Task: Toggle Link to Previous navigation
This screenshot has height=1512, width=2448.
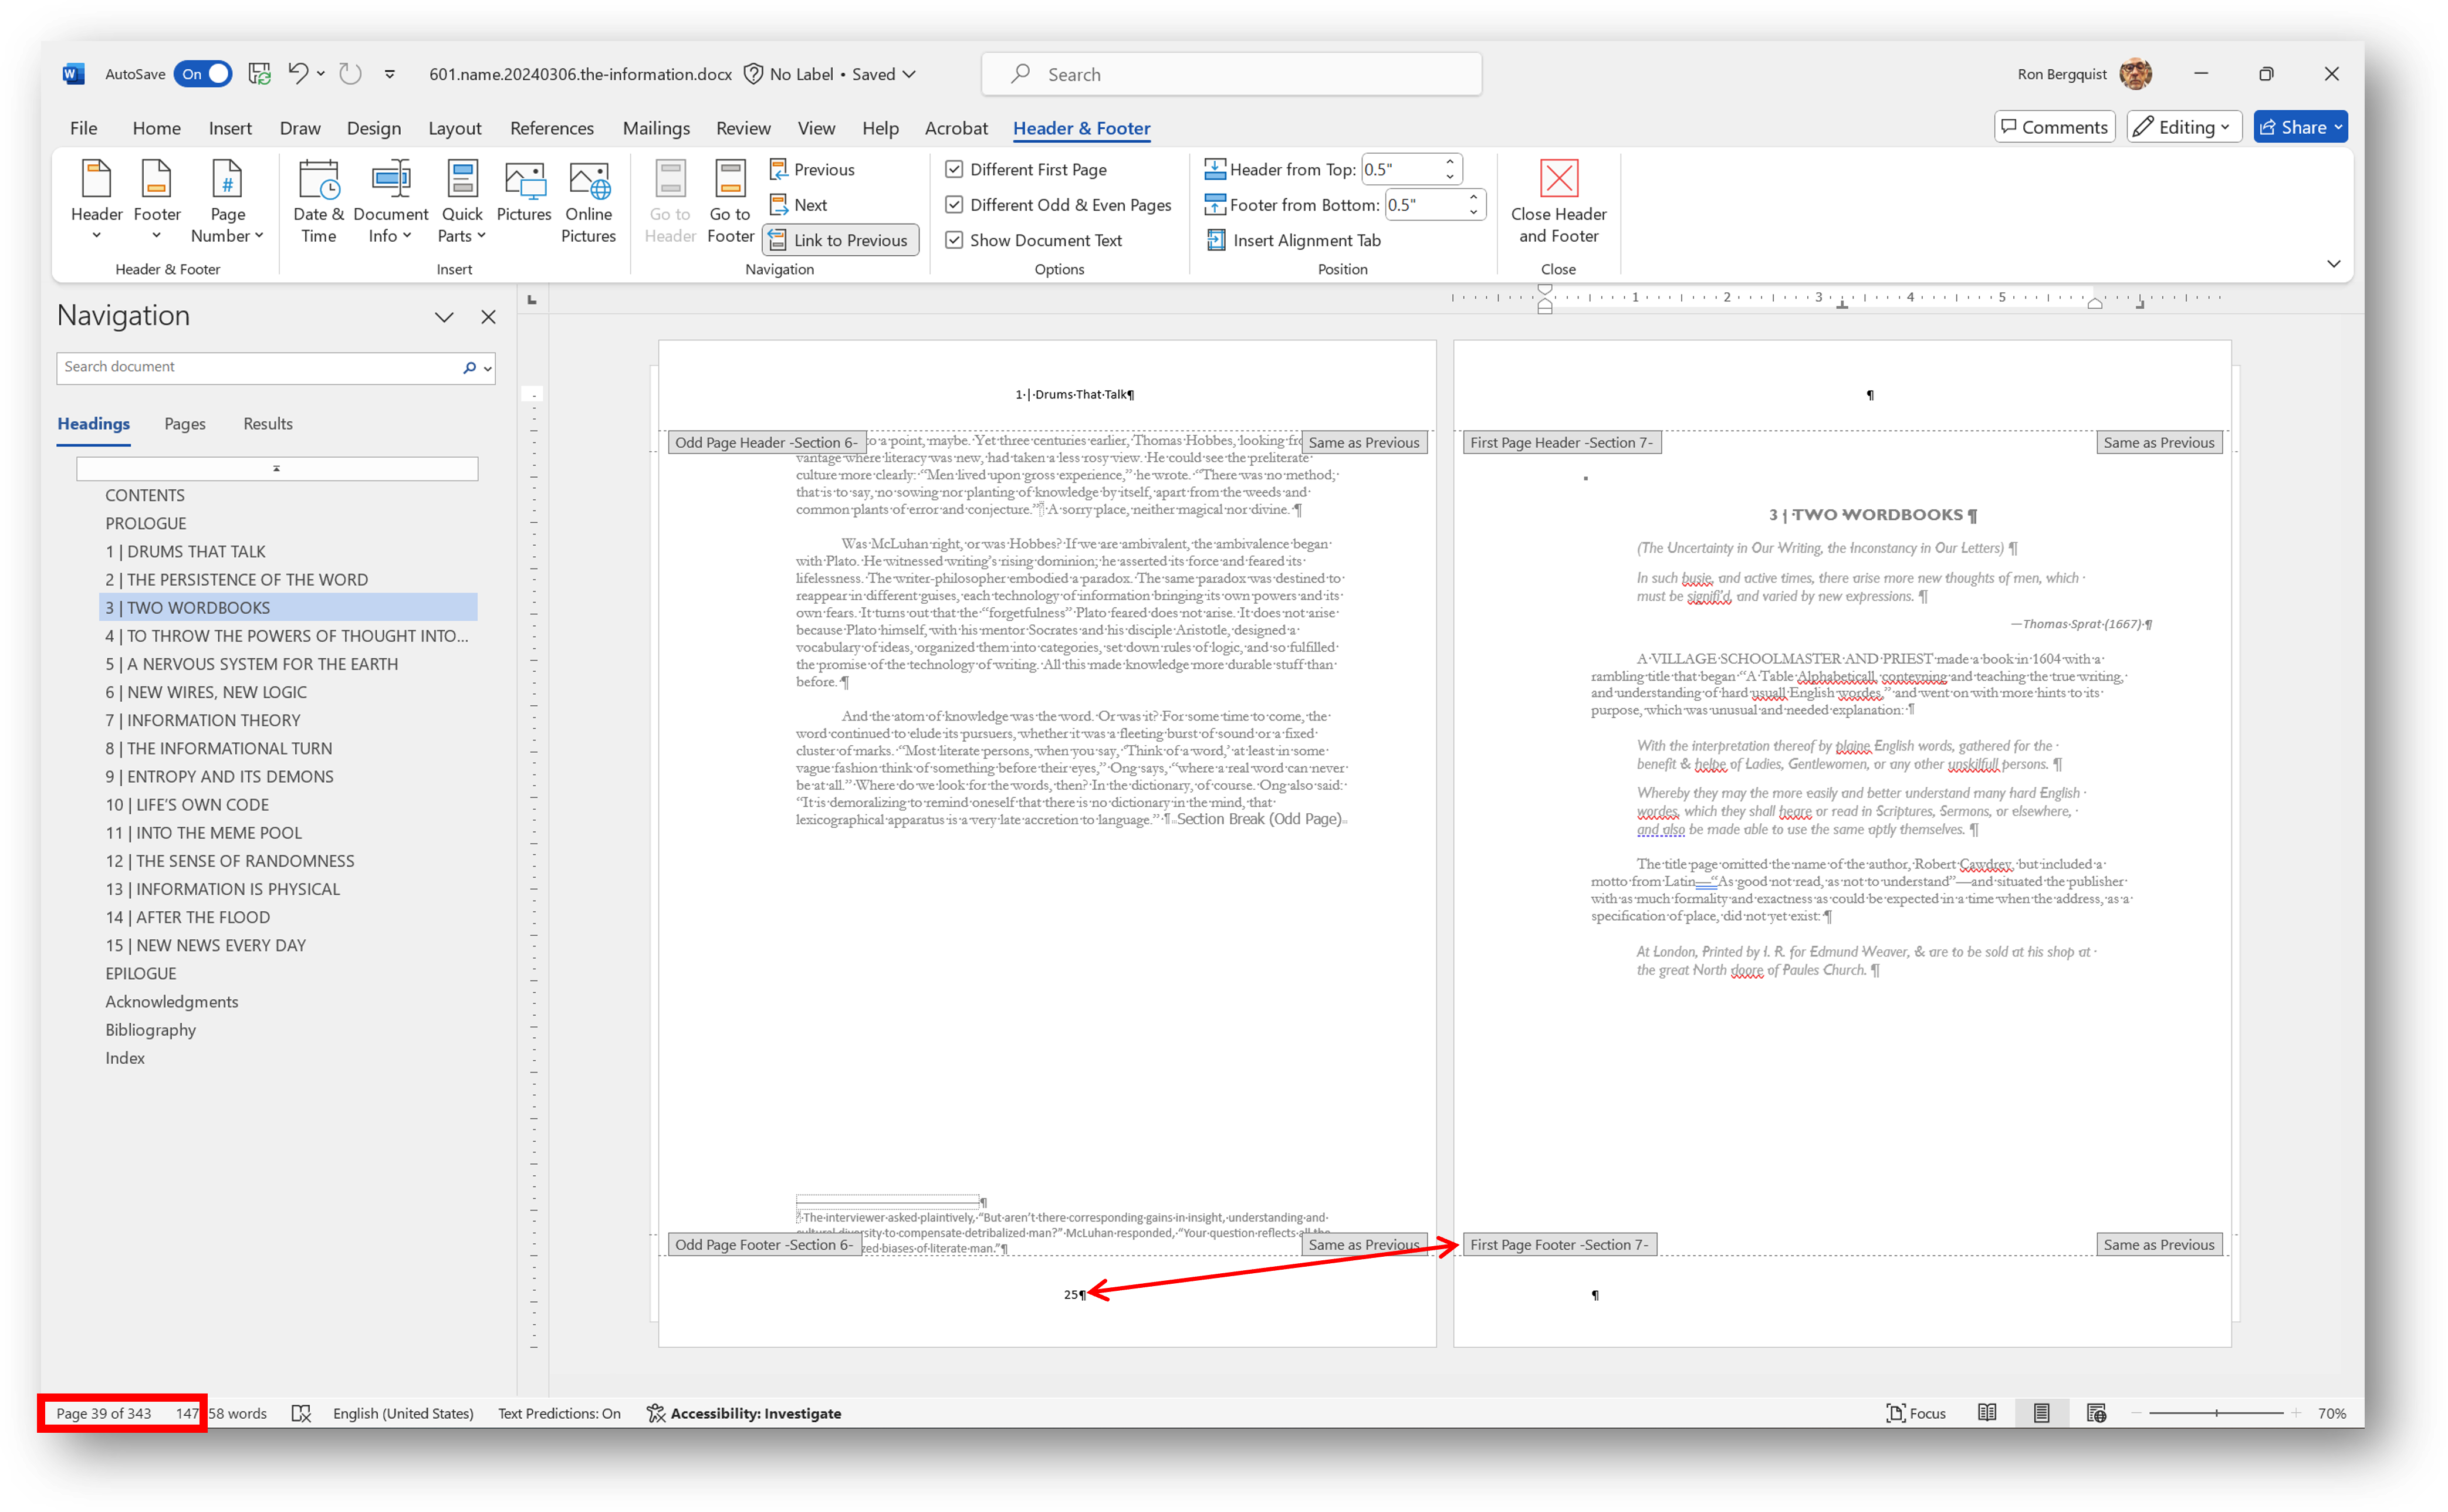Action: click(840, 239)
